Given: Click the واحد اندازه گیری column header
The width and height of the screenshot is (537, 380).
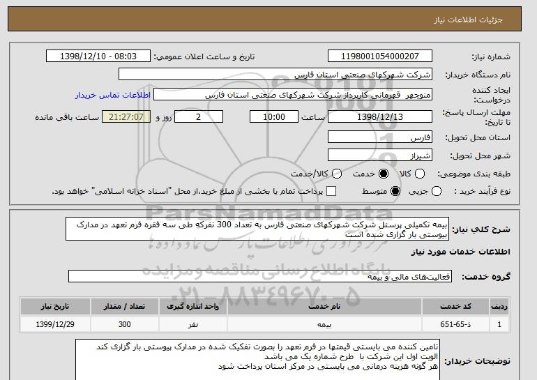Looking at the screenshot, I should tap(192, 306).
